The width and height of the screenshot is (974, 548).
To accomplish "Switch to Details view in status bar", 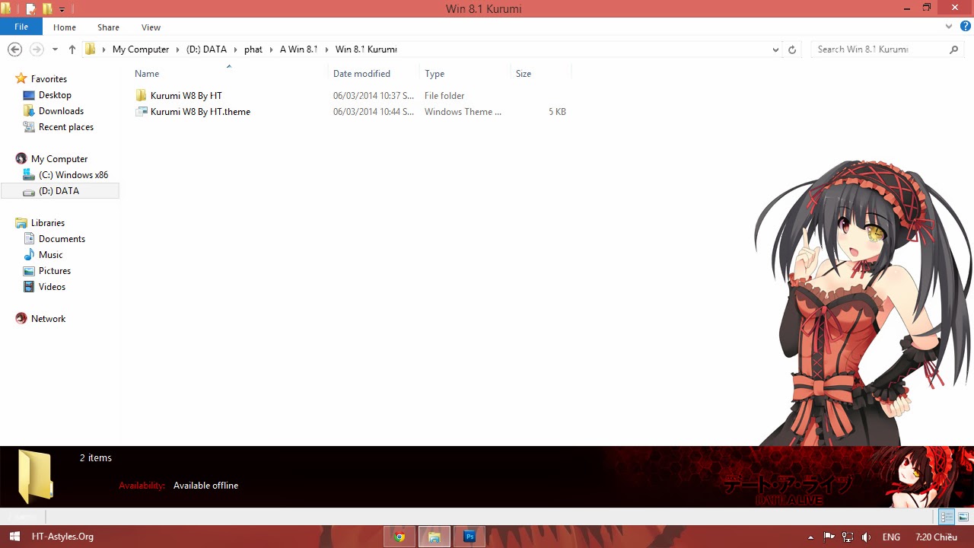I will pyautogui.click(x=946, y=518).
